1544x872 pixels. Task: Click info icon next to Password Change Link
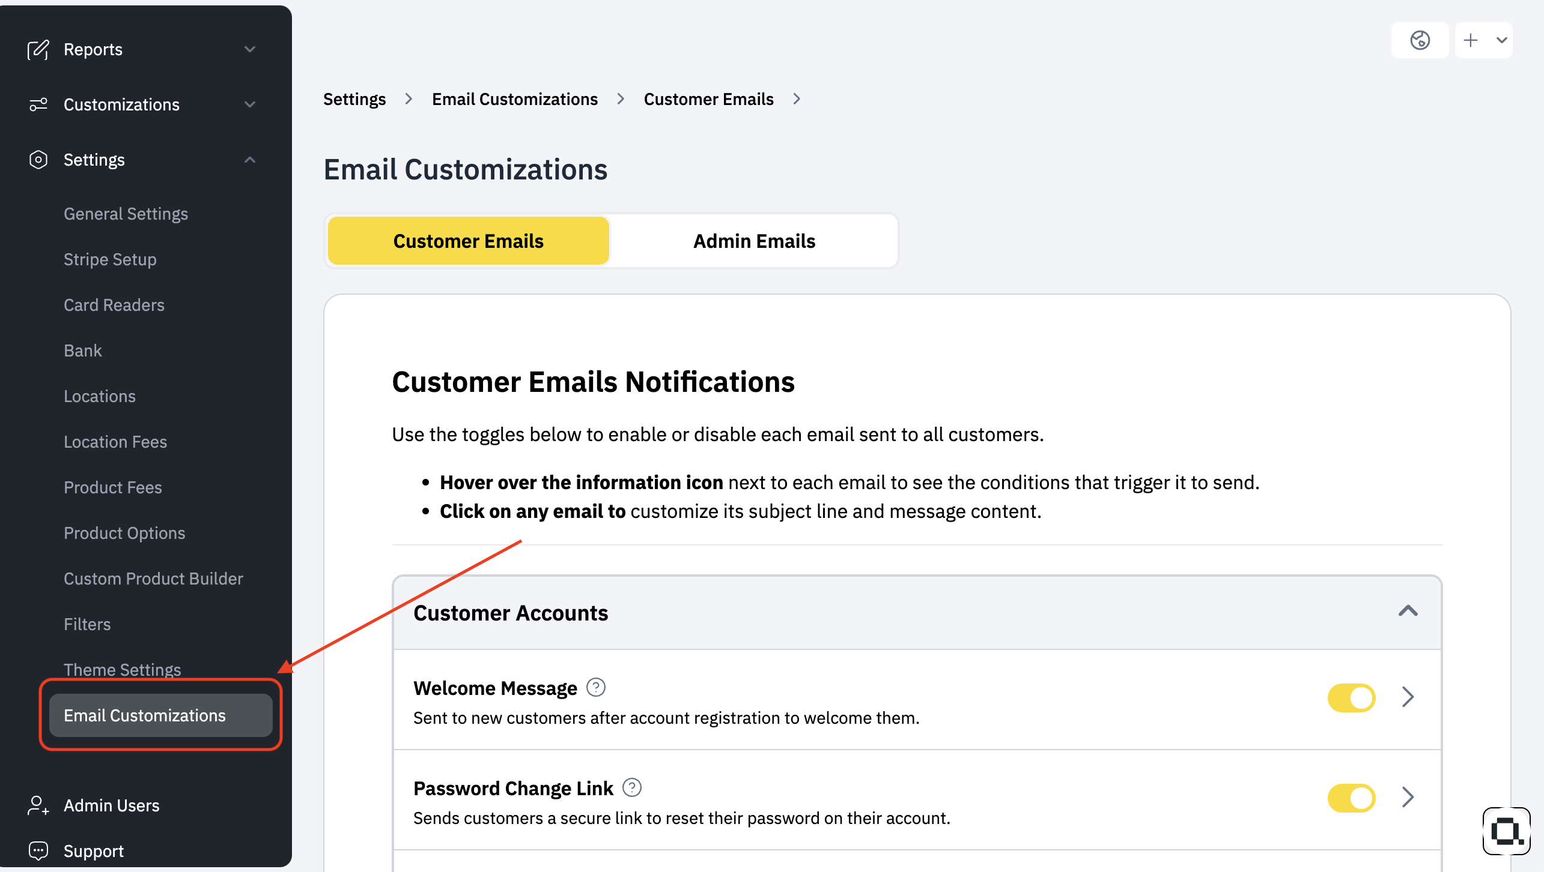click(631, 787)
